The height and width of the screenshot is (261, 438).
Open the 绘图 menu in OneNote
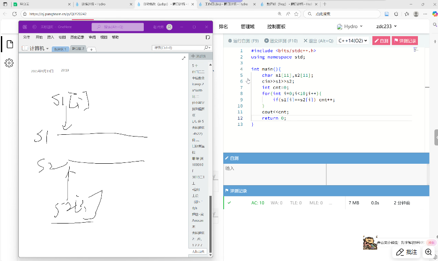click(x=63, y=37)
